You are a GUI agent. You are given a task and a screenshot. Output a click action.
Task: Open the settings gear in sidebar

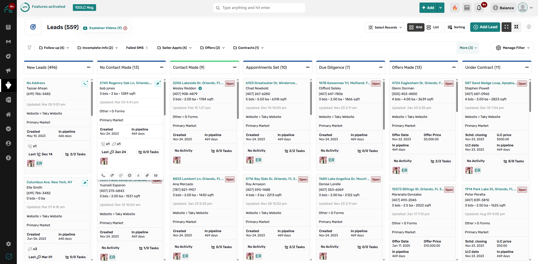(8, 244)
